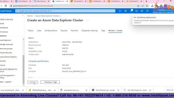
Task: Open the feedback icon in header
Action: coord(147,11)
